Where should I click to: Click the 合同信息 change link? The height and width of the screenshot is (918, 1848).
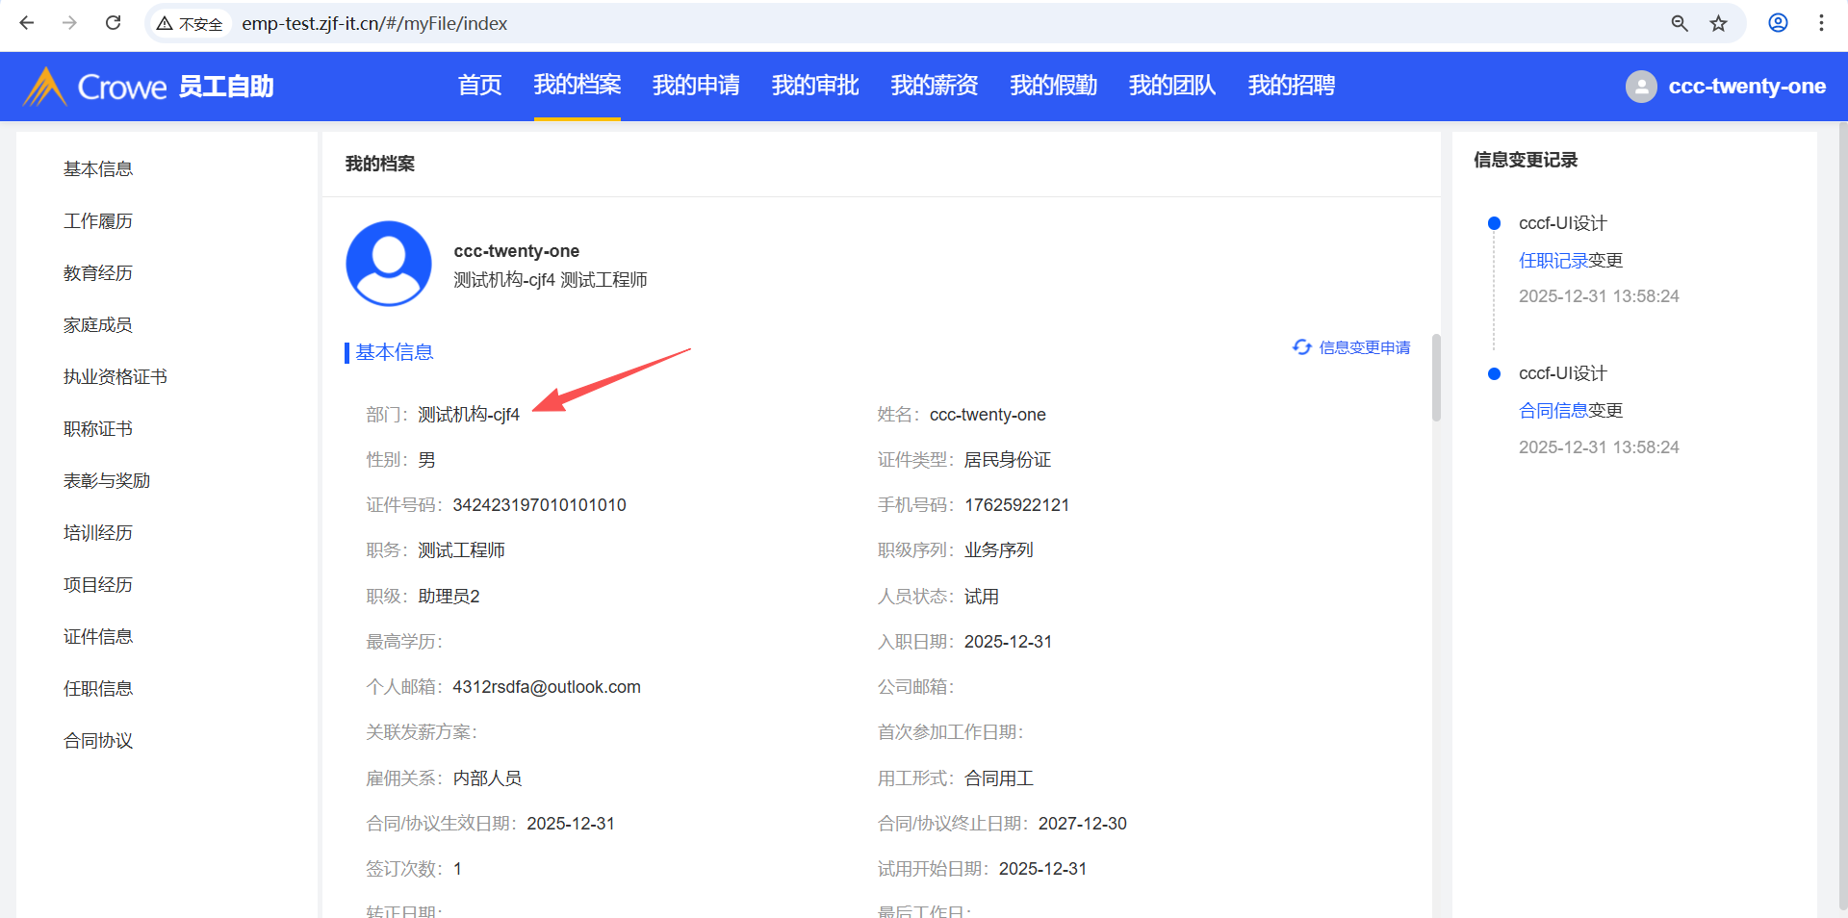point(1553,411)
